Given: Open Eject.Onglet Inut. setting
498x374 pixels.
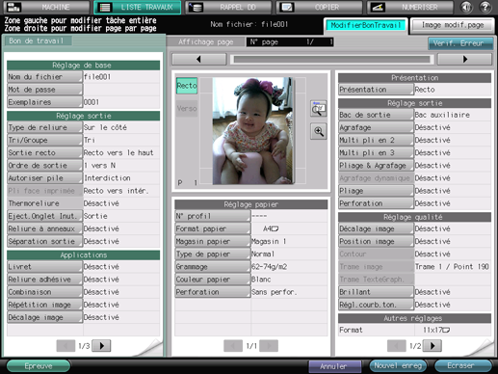Looking at the screenshot, I should (44, 216).
